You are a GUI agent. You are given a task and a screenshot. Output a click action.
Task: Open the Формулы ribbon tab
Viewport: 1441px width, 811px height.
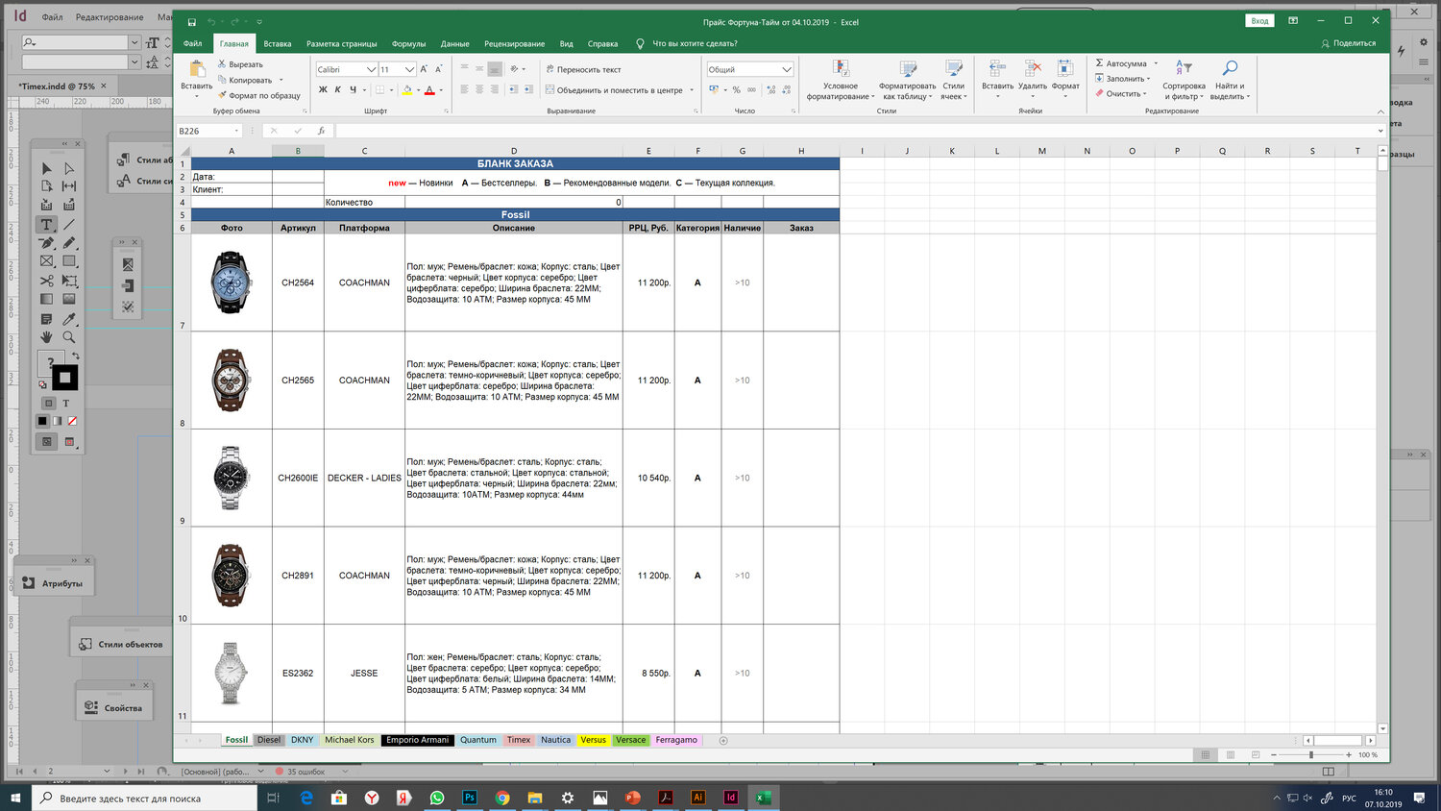408,43
